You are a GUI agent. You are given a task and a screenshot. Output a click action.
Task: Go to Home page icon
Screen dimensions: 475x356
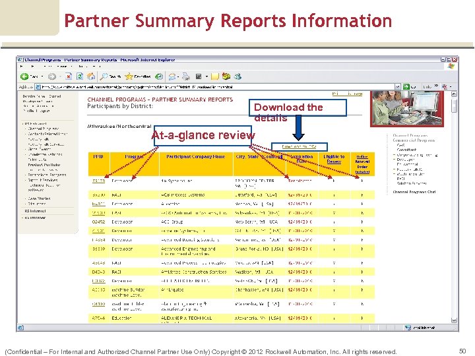(91, 76)
